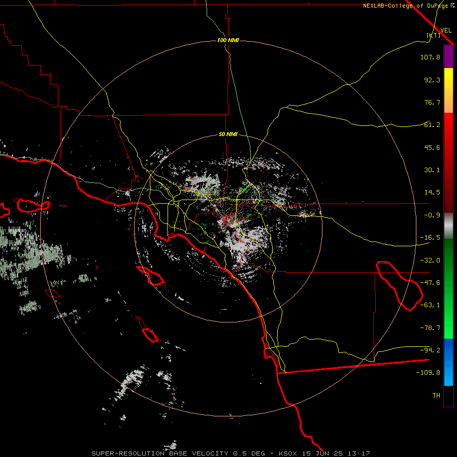Click the 92.3 value on velocity scale

(432, 80)
